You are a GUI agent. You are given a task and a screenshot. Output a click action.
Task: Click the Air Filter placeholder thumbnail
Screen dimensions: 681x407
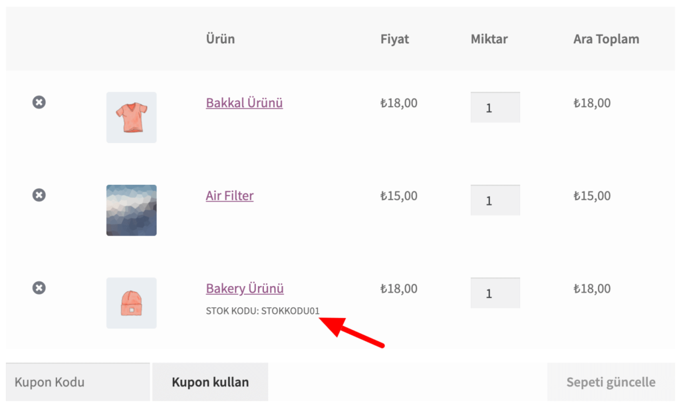pos(131,210)
